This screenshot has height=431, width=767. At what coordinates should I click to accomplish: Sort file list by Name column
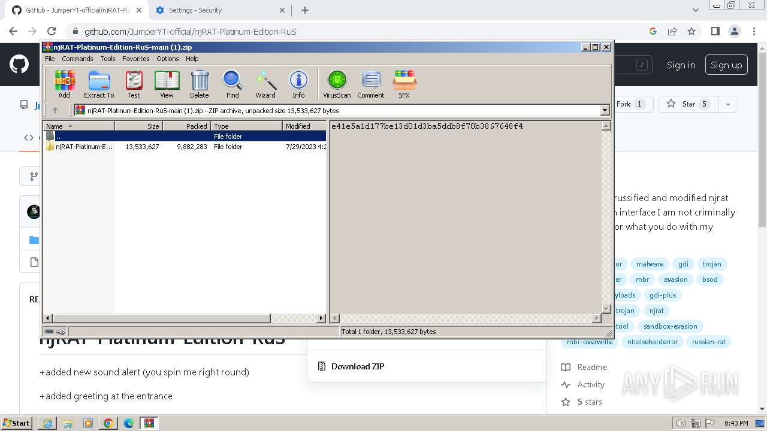[78, 126]
